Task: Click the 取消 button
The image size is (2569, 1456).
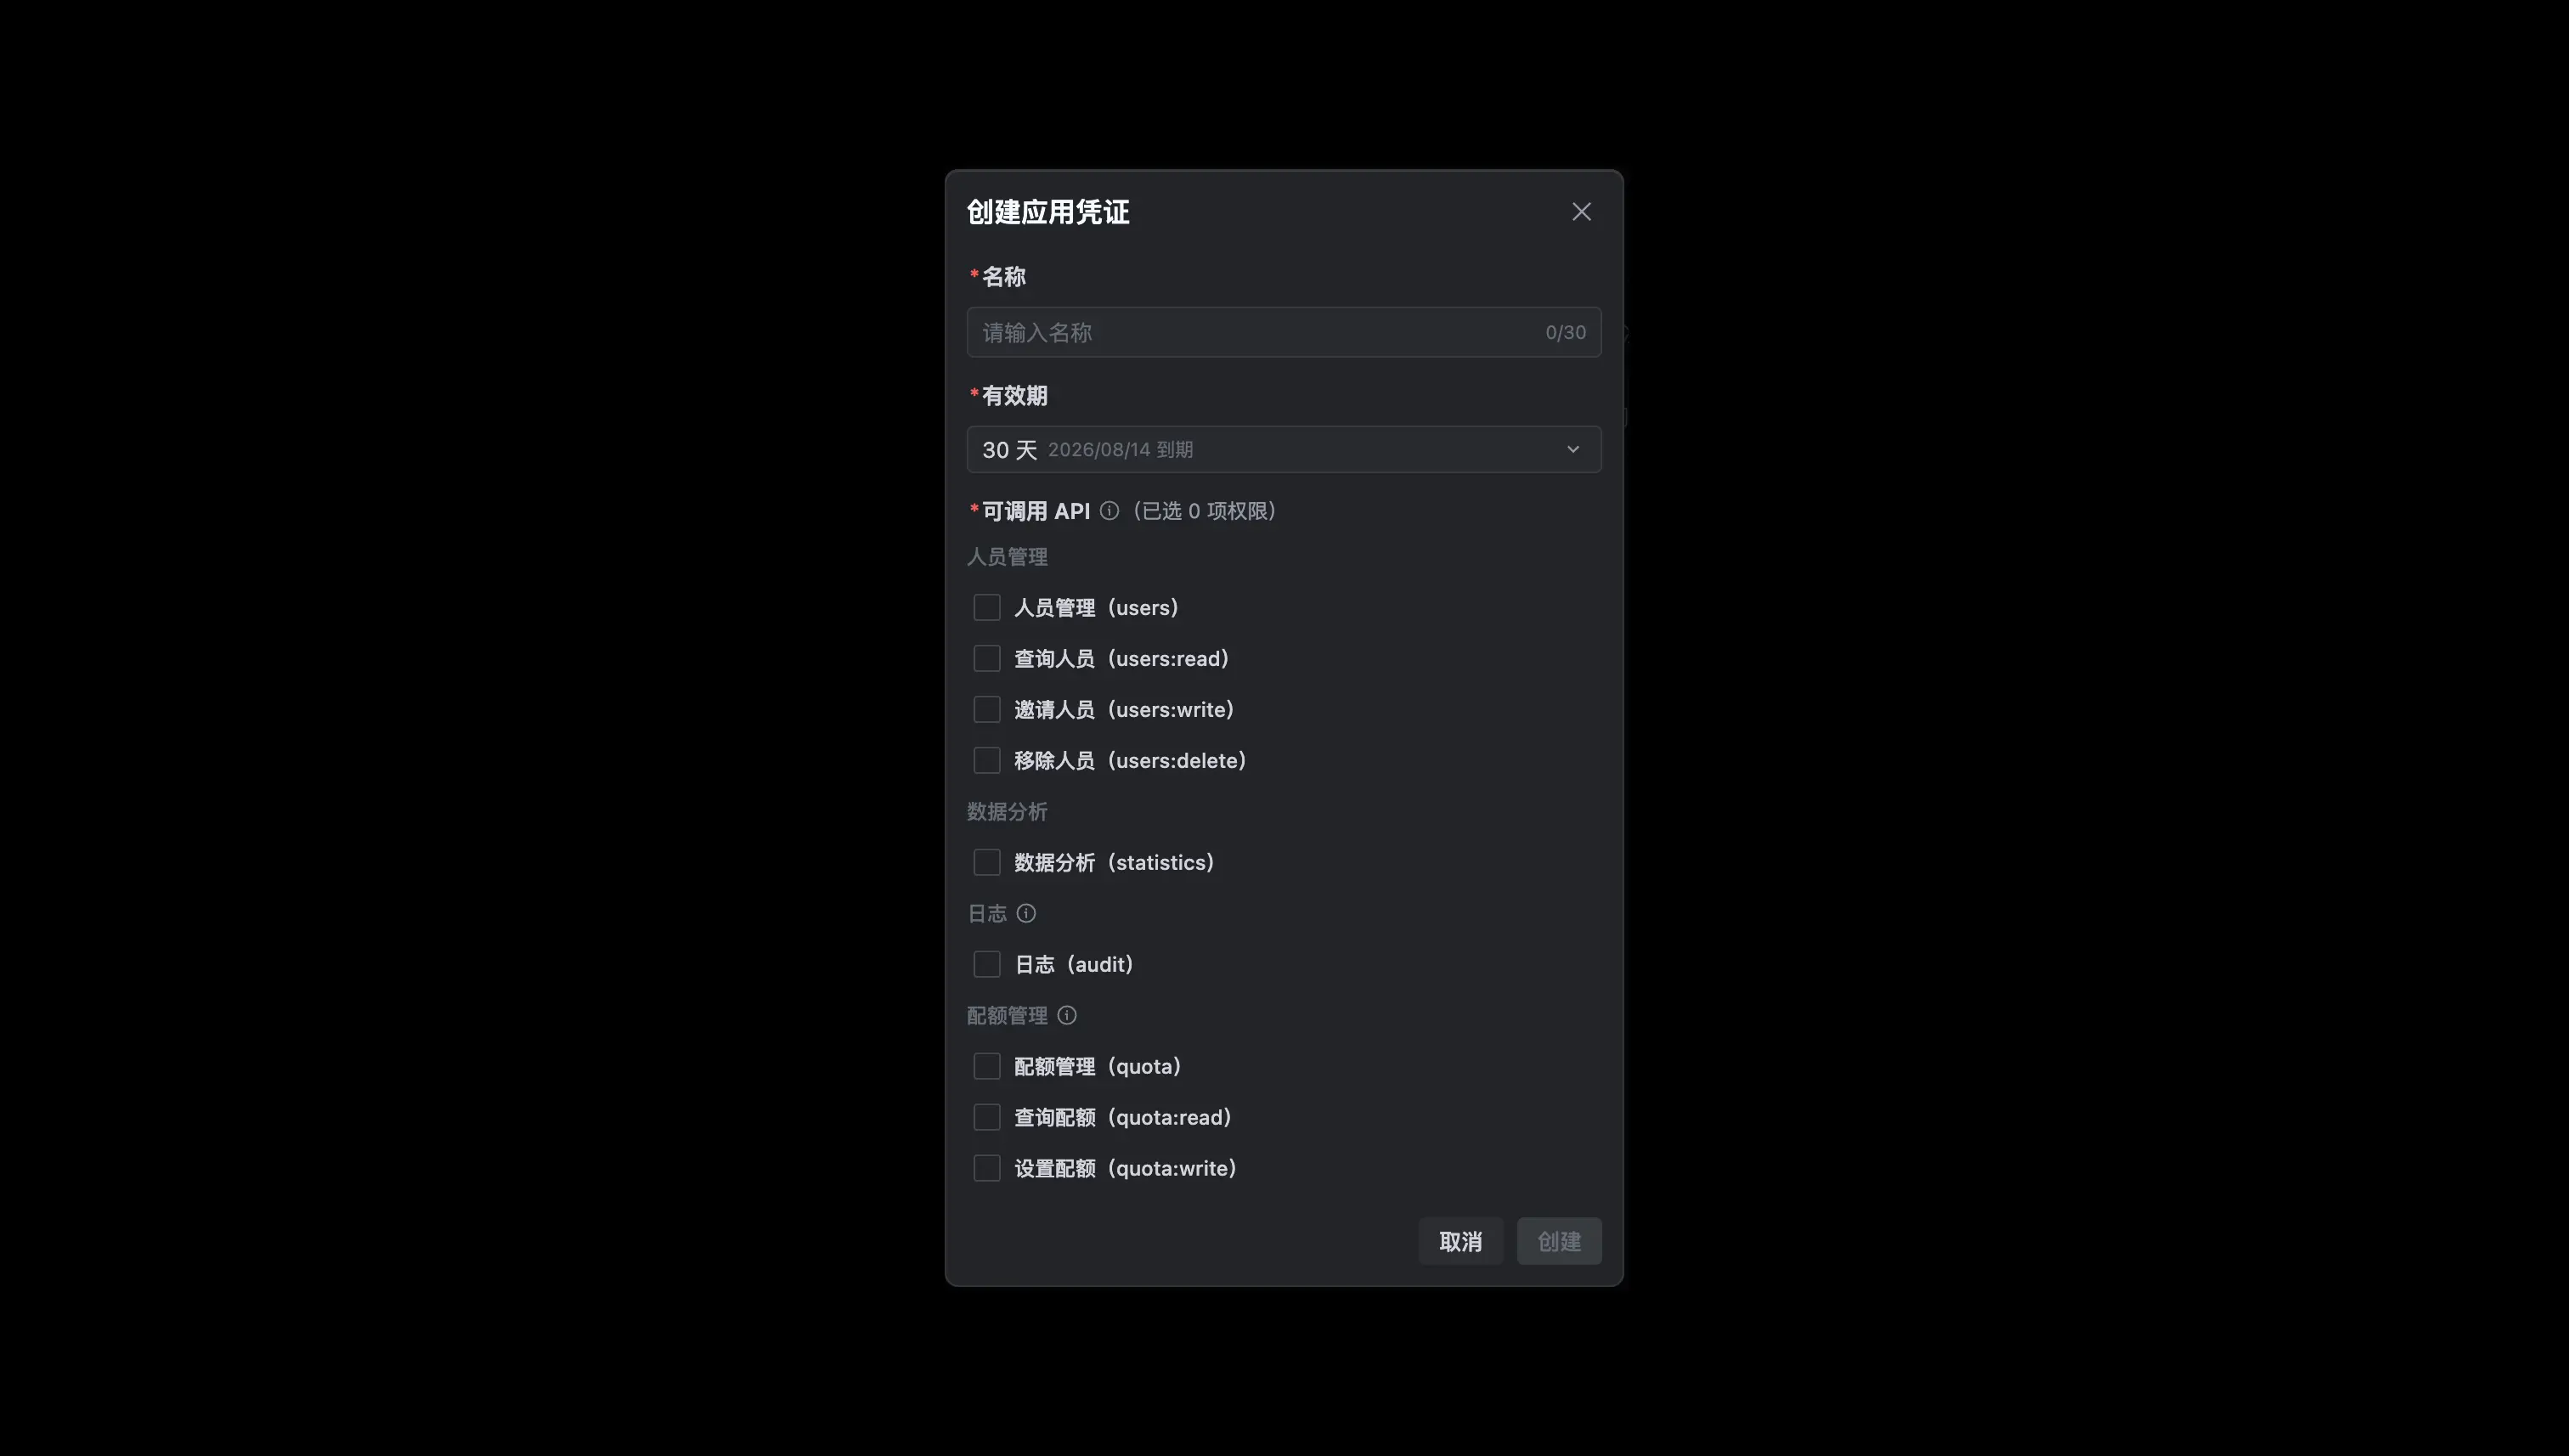Action: (x=1460, y=1241)
